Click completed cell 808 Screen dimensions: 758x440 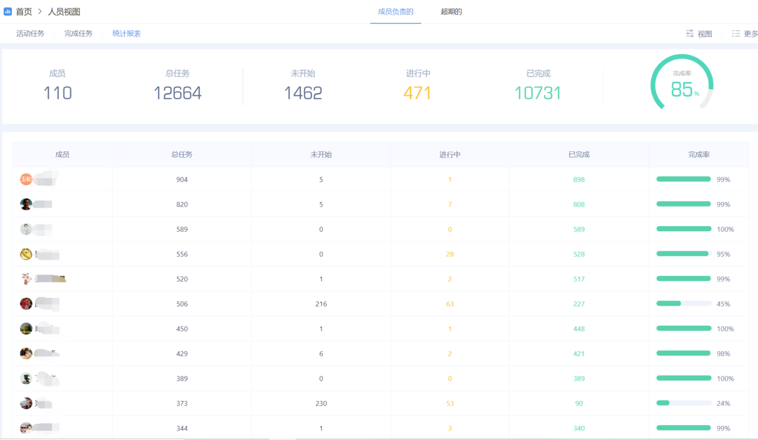tap(579, 205)
